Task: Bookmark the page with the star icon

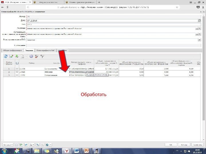Action: click(x=177, y=7)
